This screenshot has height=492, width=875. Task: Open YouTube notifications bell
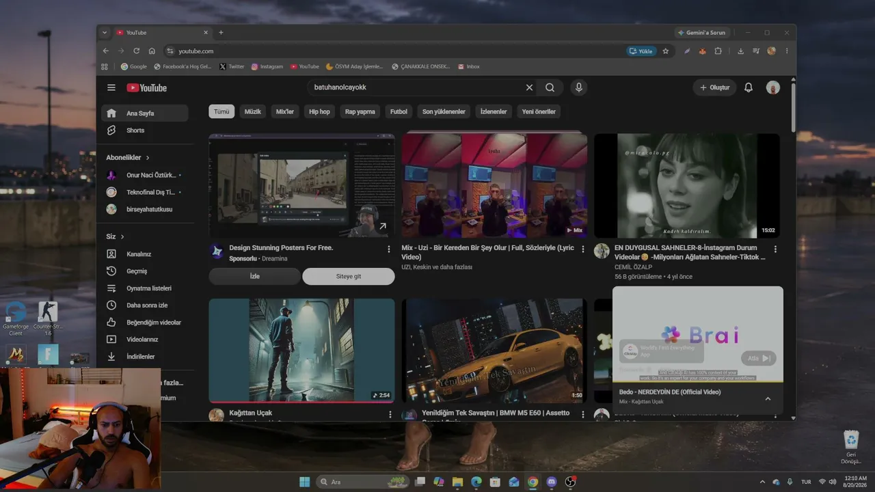(749, 87)
